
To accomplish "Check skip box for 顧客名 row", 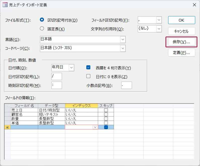I will 106,114.
